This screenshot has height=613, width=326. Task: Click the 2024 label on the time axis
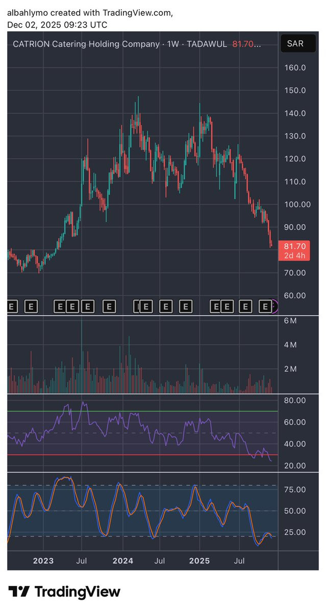tap(122, 561)
